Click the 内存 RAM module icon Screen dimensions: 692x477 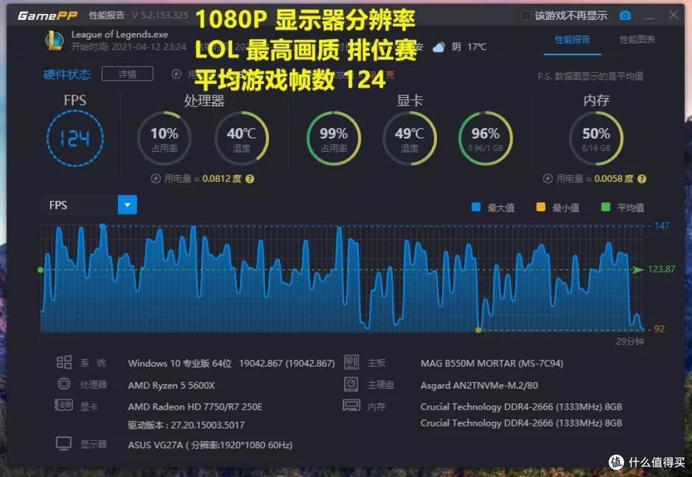point(351,405)
